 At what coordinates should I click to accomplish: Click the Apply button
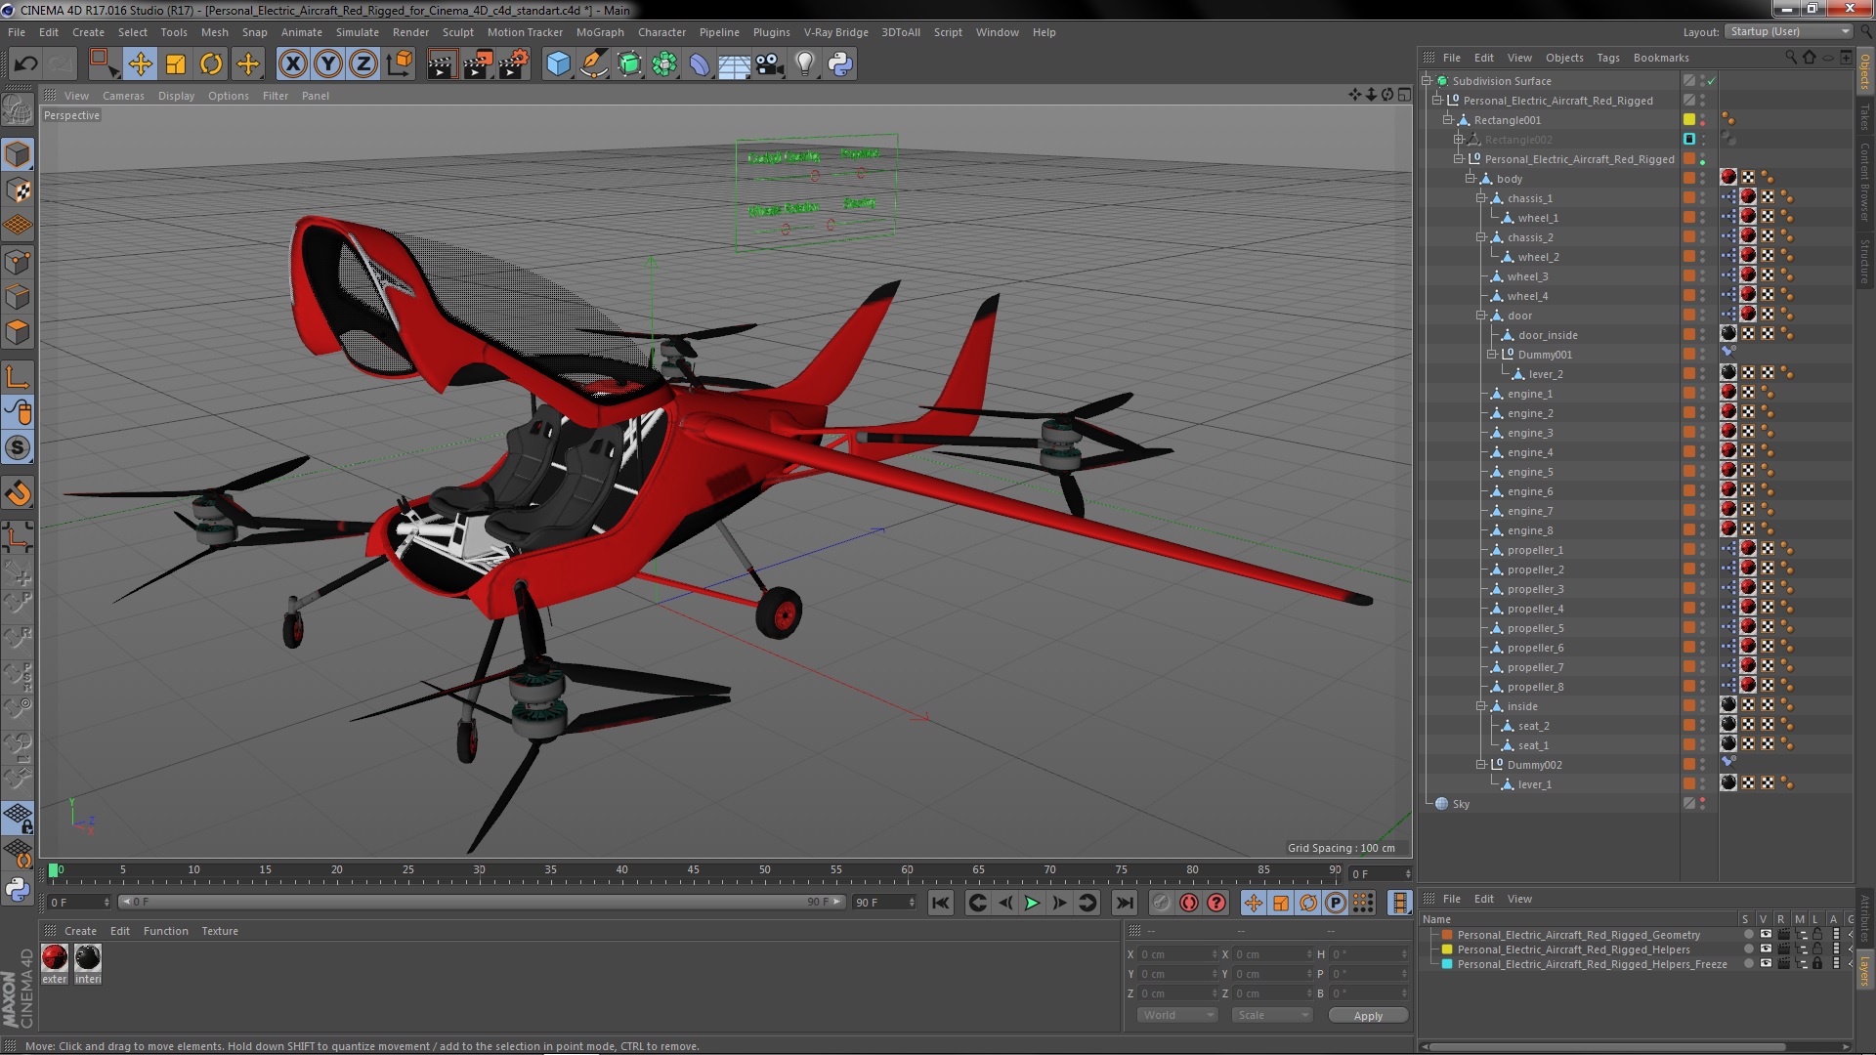(x=1368, y=1016)
